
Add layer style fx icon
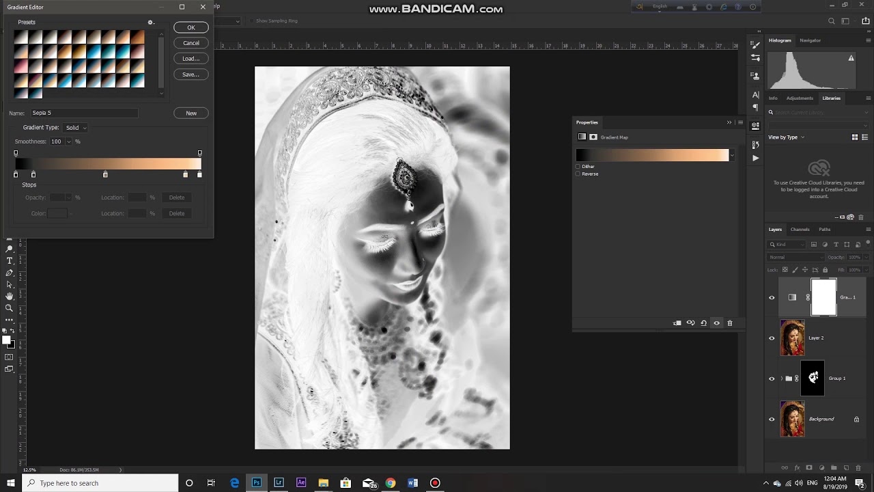coord(797,468)
